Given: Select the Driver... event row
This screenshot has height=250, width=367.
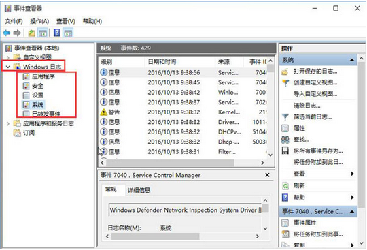Looking at the screenshot, I should pos(183,122).
